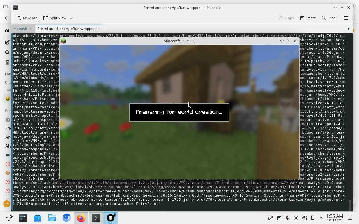Switch to Konsole in the taskbar
Image resolution: width=359 pixels, height=224 pixels.
[x=96, y=218]
